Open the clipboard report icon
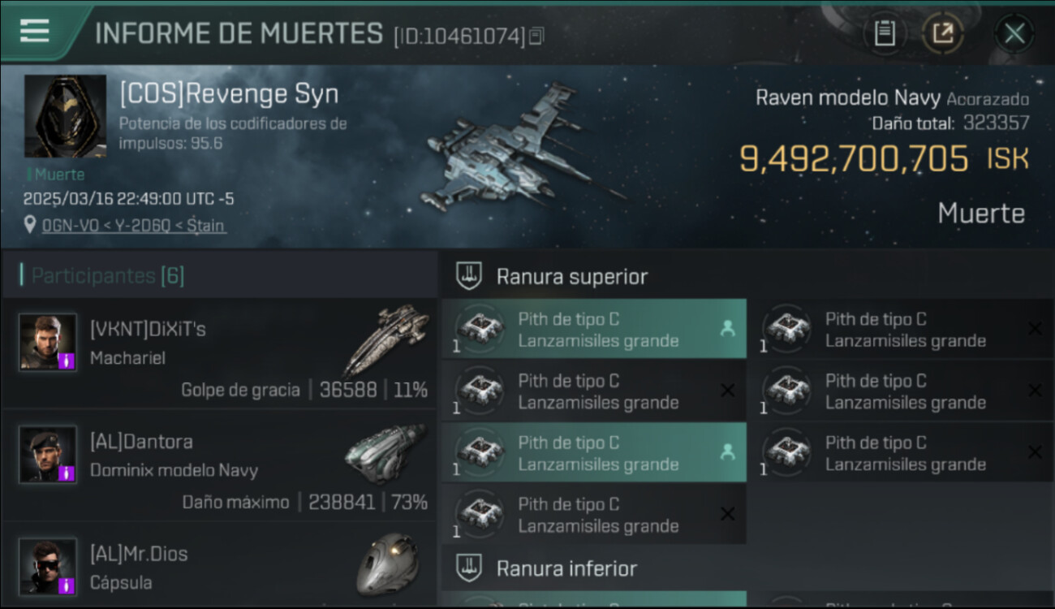 point(884,33)
